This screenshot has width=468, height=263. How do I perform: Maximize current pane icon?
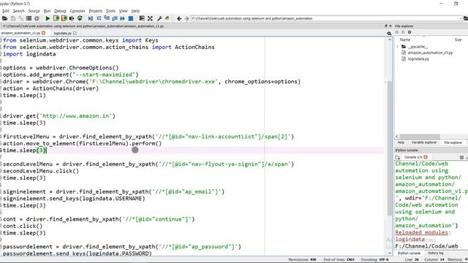pyautogui.click(x=142, y=18)
